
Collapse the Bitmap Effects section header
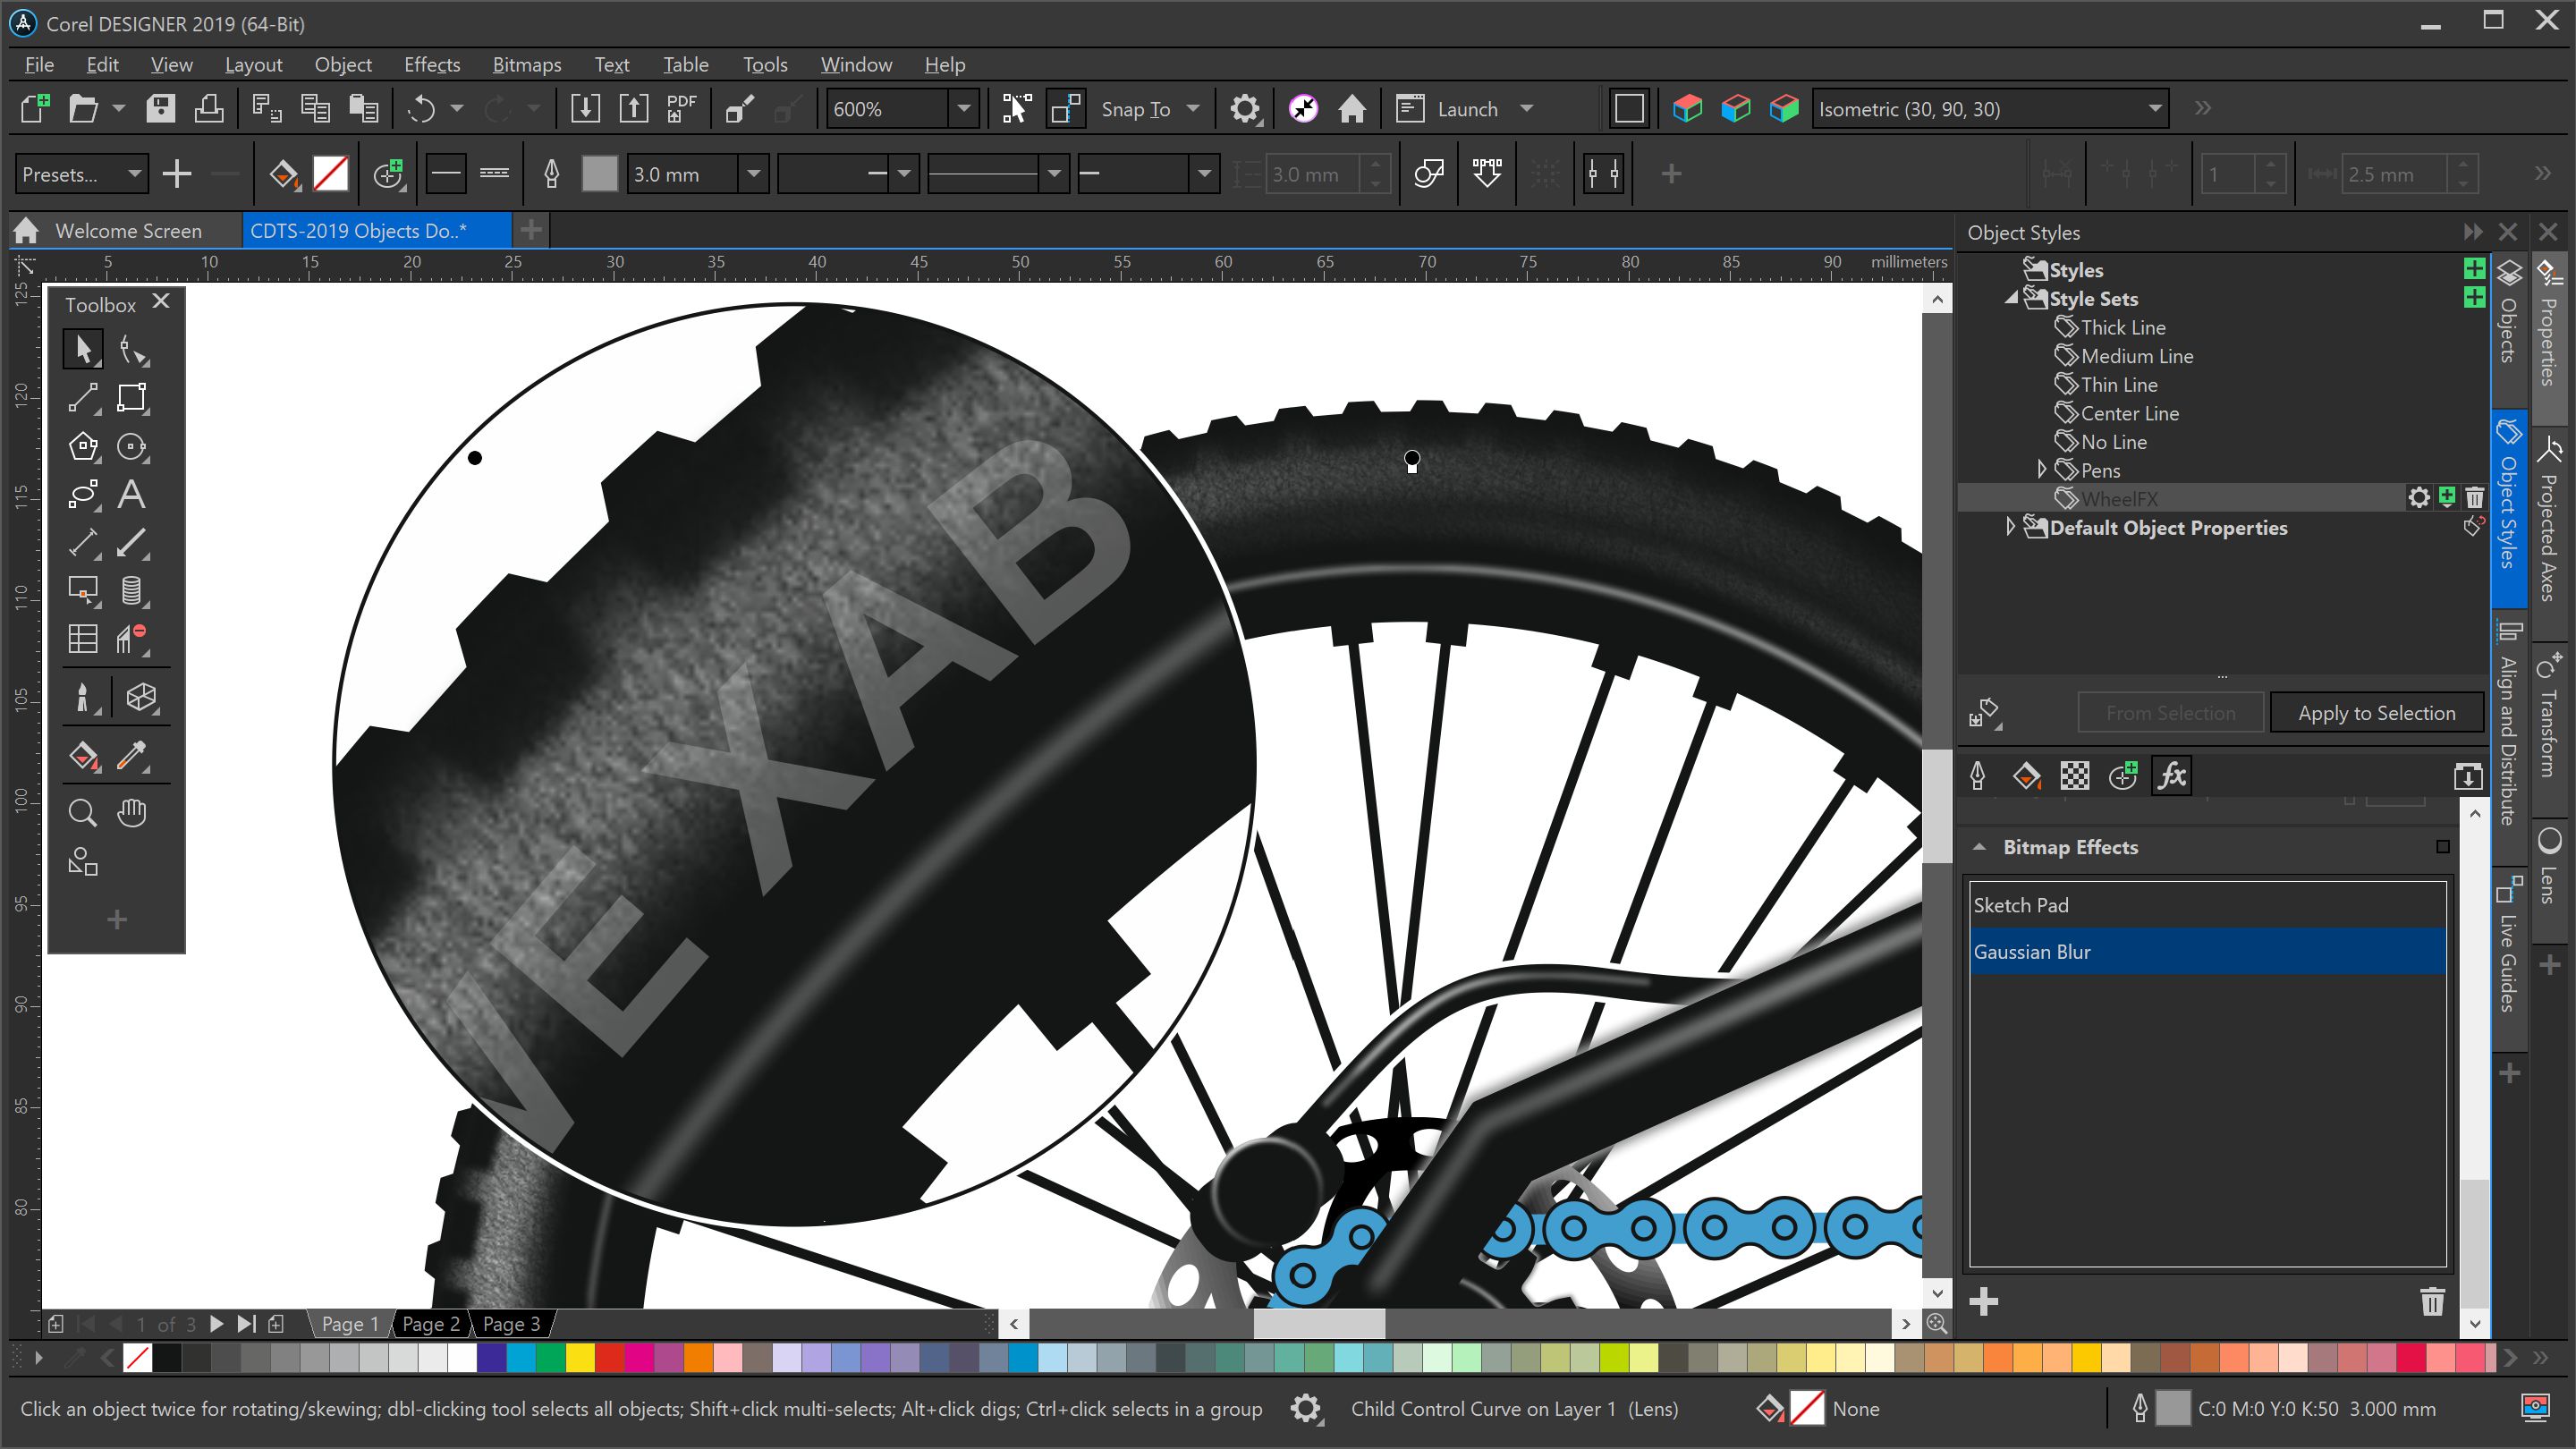coord(1981,846)
